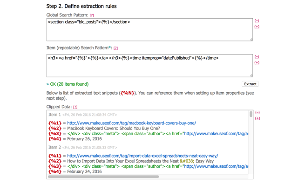Image resolution: width=298 pixels, height=184 pixels.
Task: Open macbook-keyboard-covers-buy-one link in Item 1
Action: pyautogui.click(x=131, y=123)
